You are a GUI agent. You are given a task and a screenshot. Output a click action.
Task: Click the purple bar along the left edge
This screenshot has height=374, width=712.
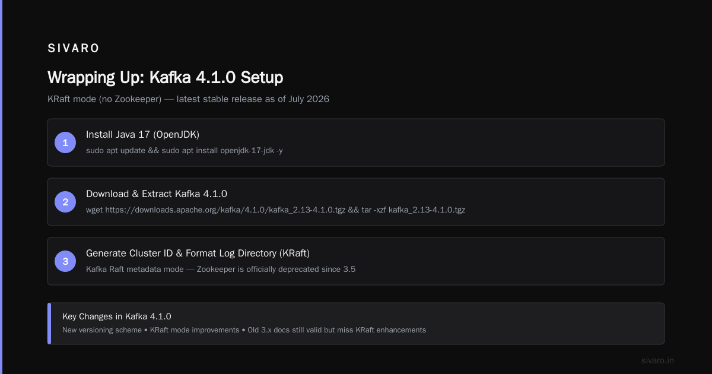point(1,187)
